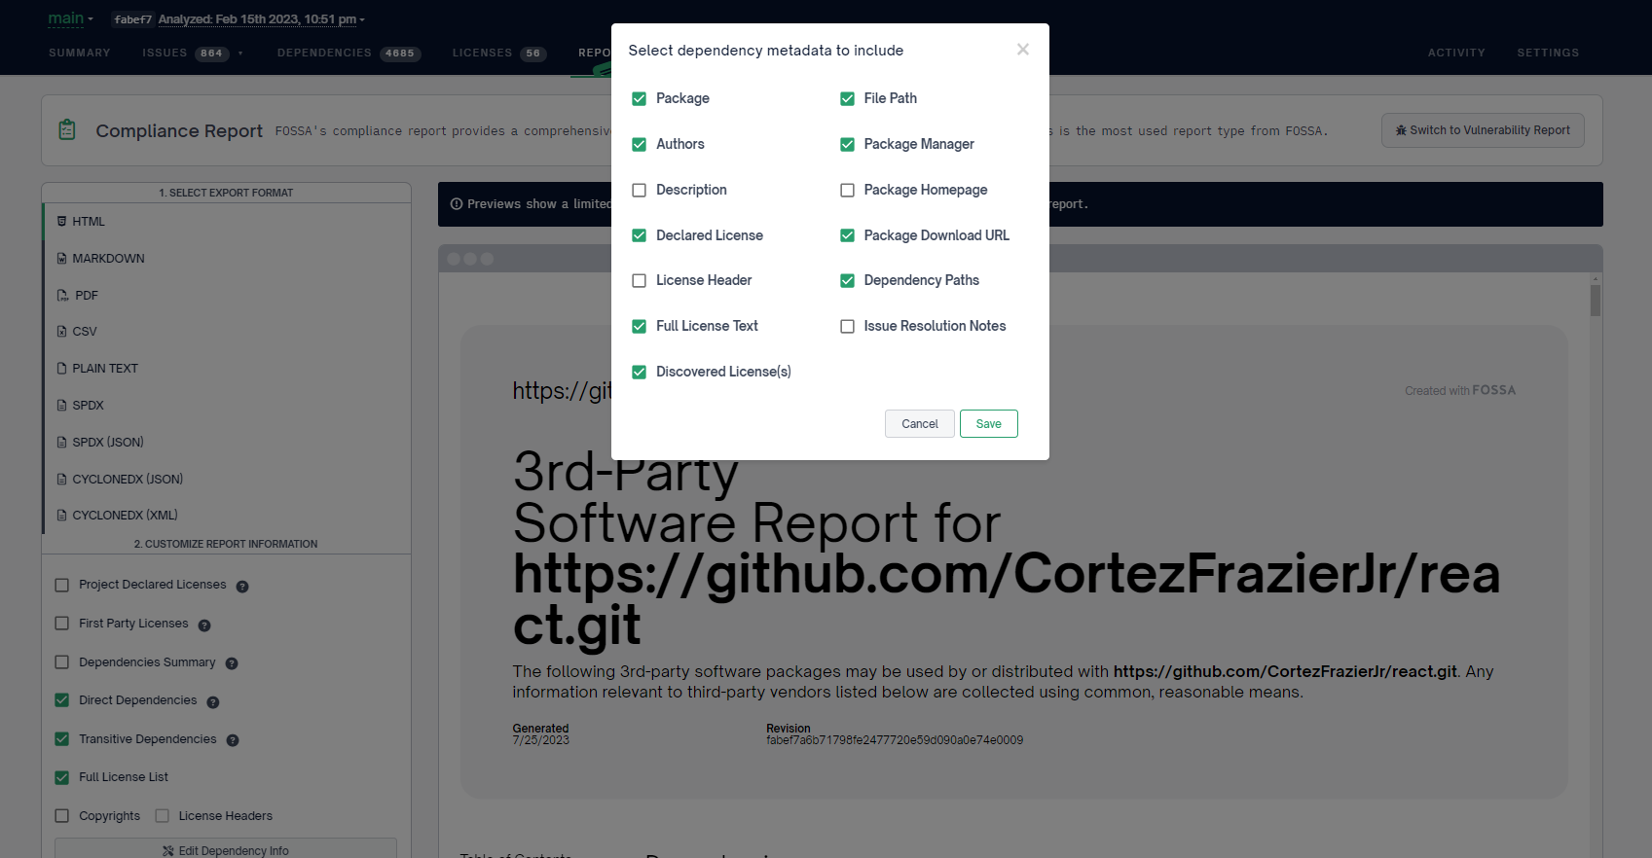1652x858 pixels.
Task: Open the analyzed revision dropdown
Action: (x=262, y=19)
